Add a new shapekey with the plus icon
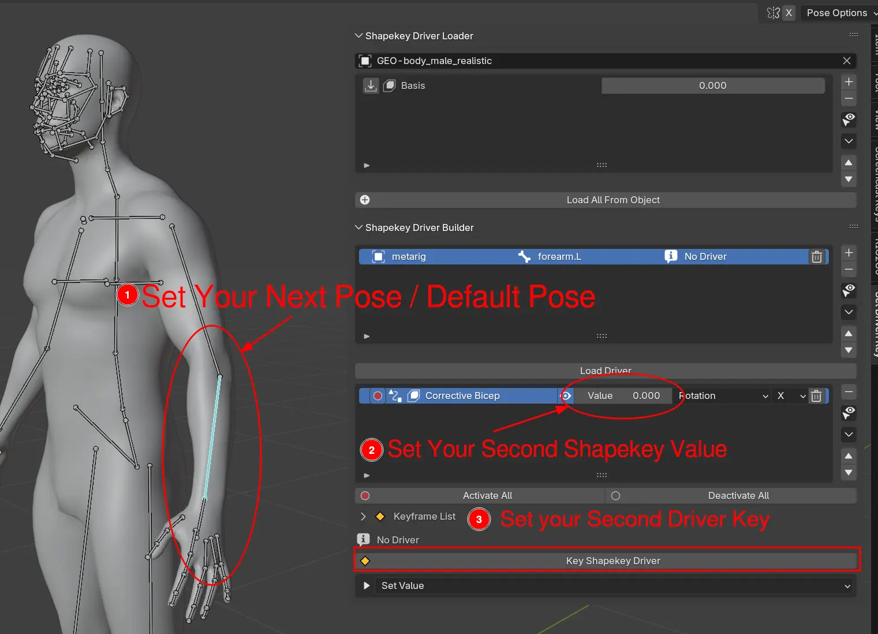Viewport: 878px width, 634px height. coord(849,81)
